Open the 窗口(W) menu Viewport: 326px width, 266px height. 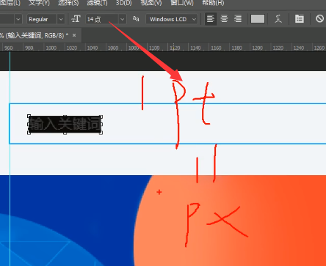(182, 3)
